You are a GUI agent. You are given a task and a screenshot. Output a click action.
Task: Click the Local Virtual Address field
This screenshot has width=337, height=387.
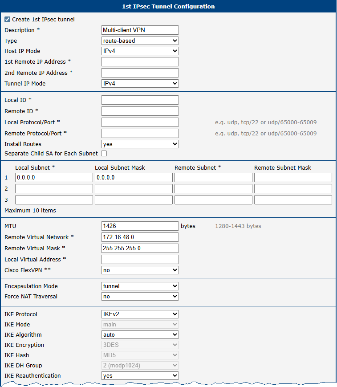point(140,259)
